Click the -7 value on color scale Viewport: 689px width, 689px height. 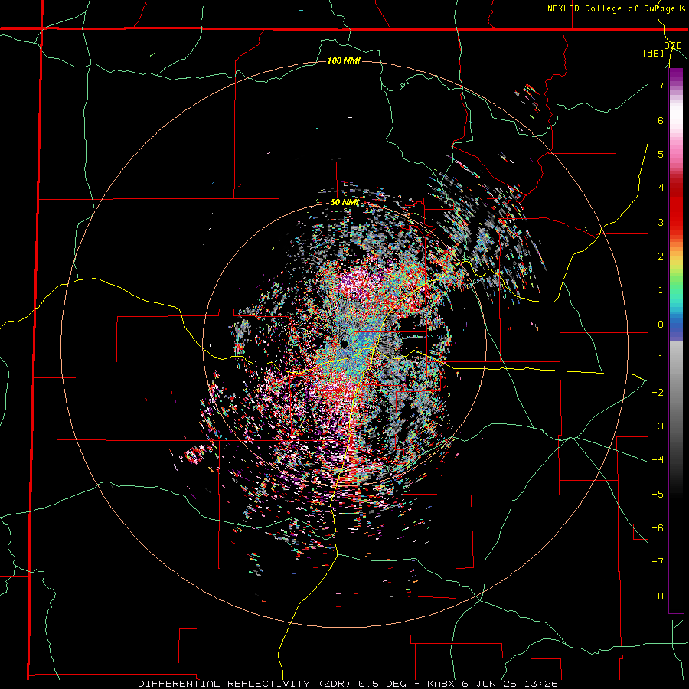(658, 562)
